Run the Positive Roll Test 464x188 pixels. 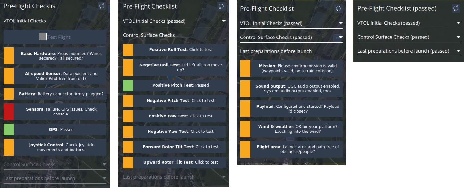(174, 50)
